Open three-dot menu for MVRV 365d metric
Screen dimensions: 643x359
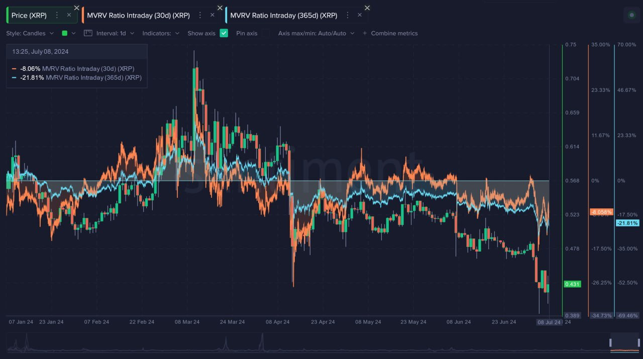pos(347,15)
